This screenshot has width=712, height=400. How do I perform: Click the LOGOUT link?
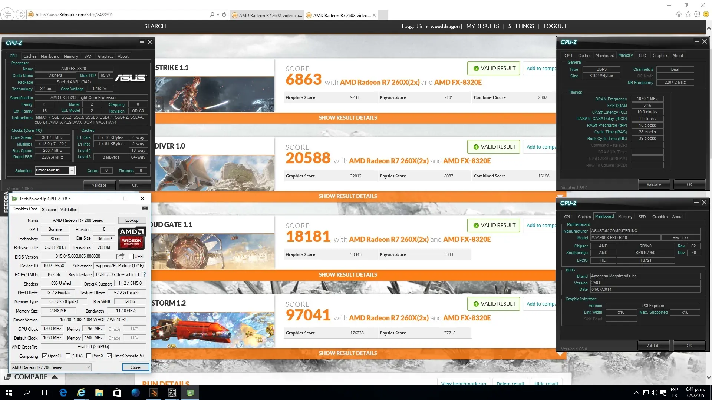pyautogui.click(x=555, y=26)
